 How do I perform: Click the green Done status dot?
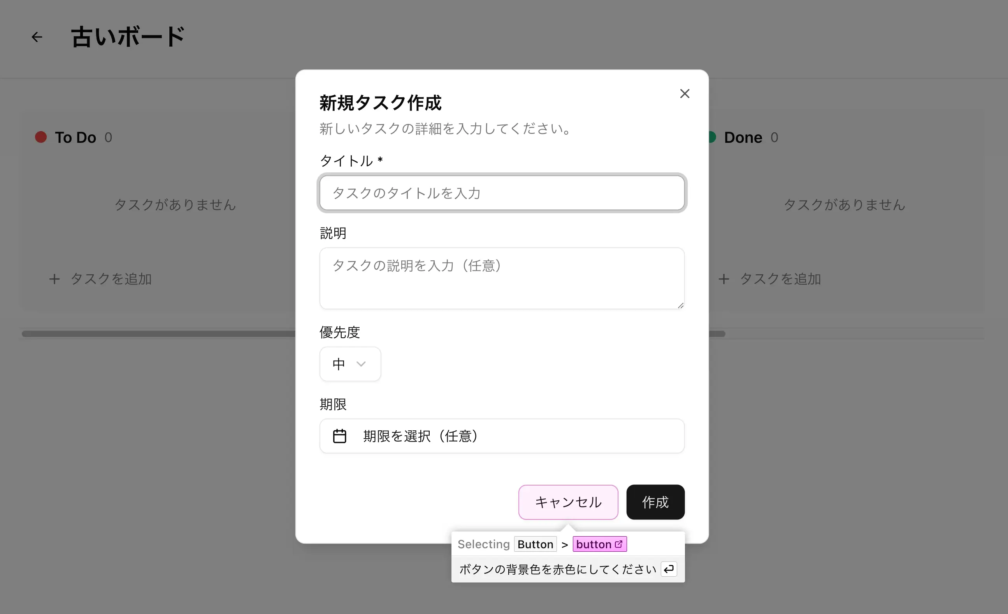click(x=712, y=137)
